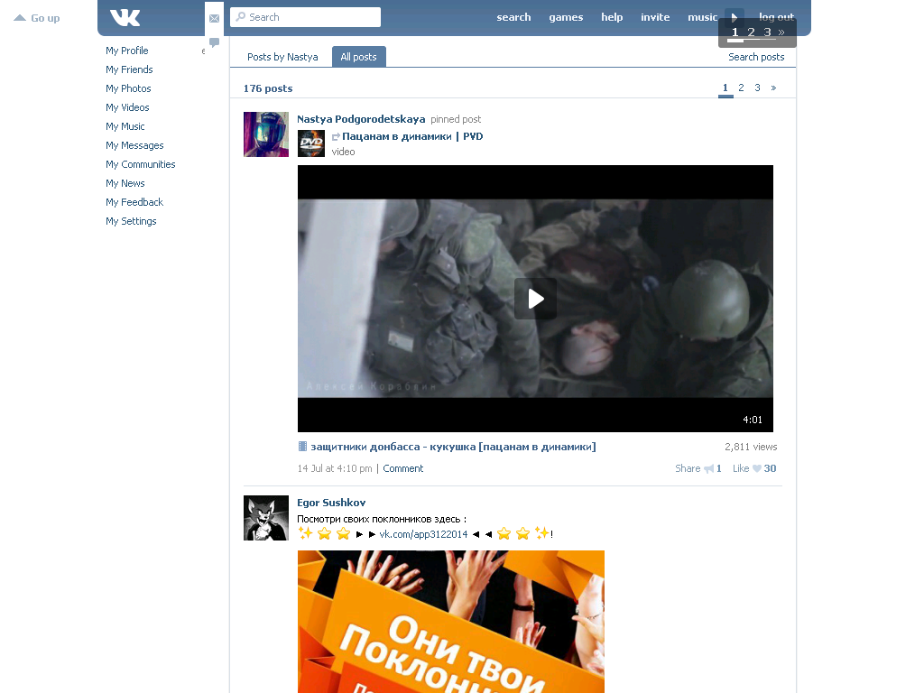Open My Friends in sidebar
Viewport: 924px width, 693px height.
click(x=129, y=69)
